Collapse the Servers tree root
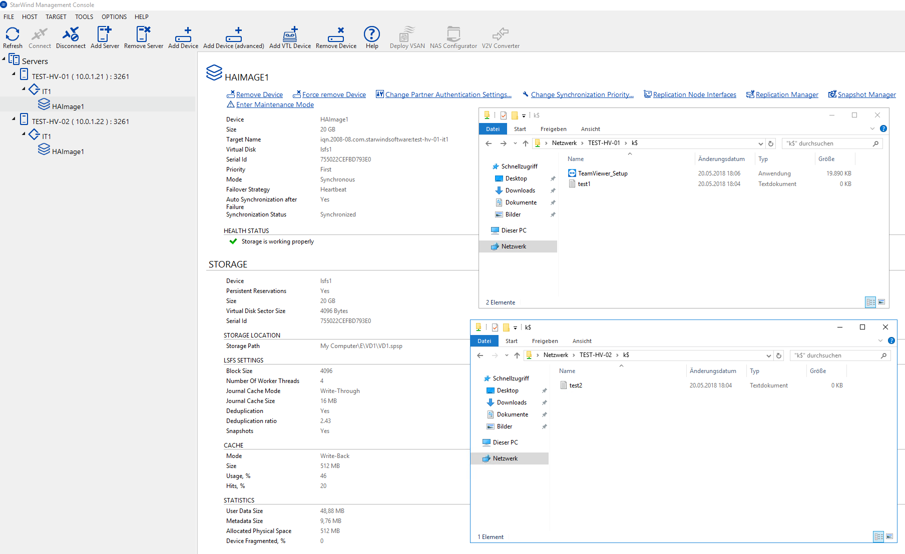The width and height of the screenshot is (905, 554). tap(4, 59)
